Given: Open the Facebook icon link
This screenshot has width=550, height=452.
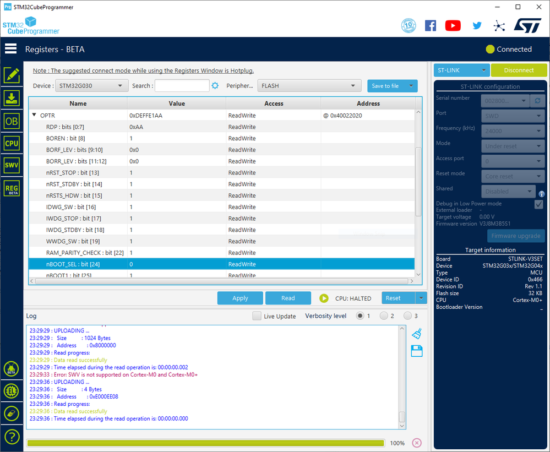Looking at the screenshot, I should (431, 25).
